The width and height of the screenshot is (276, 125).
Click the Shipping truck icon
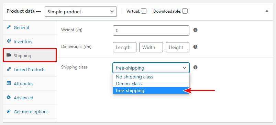9,55
